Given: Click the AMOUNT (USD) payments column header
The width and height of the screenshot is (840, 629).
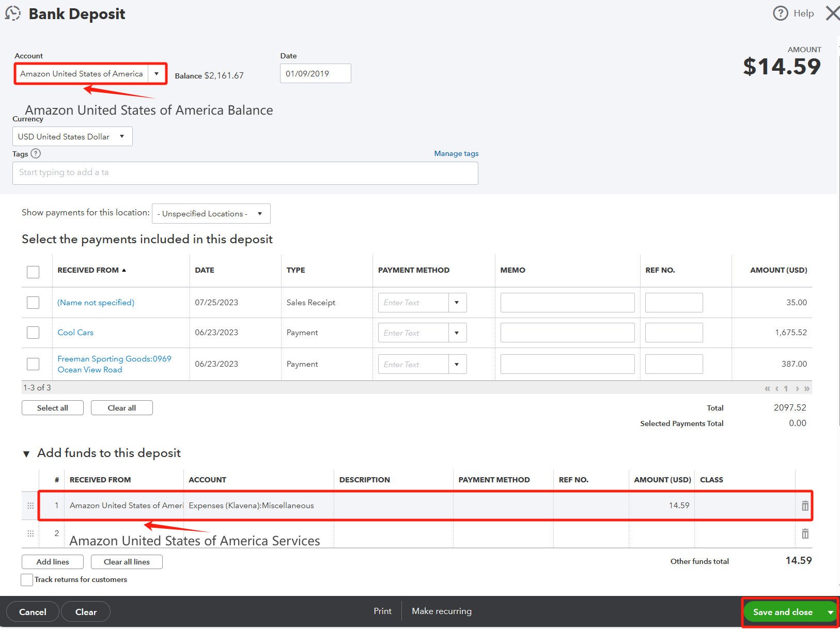Looking at the screenshot, I should (x=779, y=270).
